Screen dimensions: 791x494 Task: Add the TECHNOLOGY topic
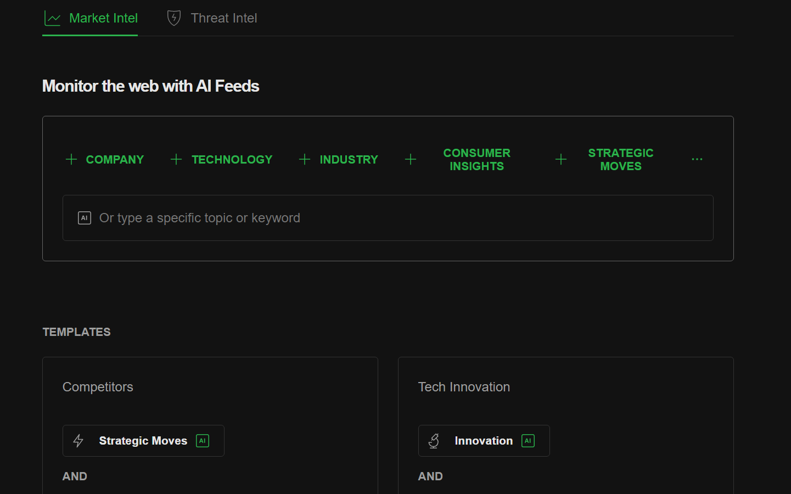[x=221, y=159]
